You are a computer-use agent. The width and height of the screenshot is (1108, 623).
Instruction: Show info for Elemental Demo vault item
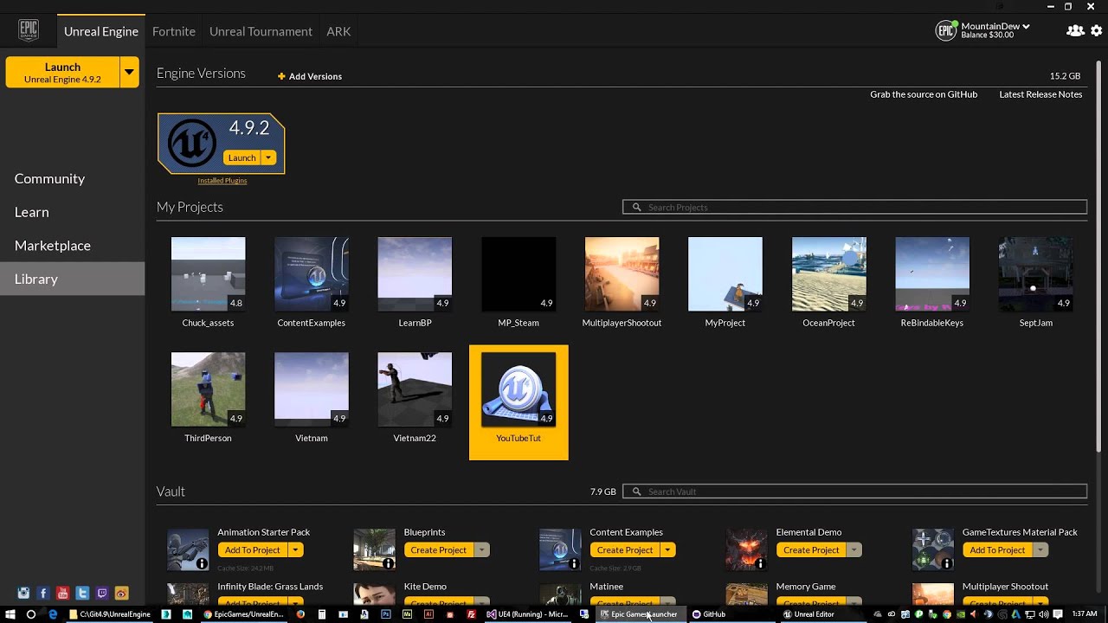[x=761, y=564]
